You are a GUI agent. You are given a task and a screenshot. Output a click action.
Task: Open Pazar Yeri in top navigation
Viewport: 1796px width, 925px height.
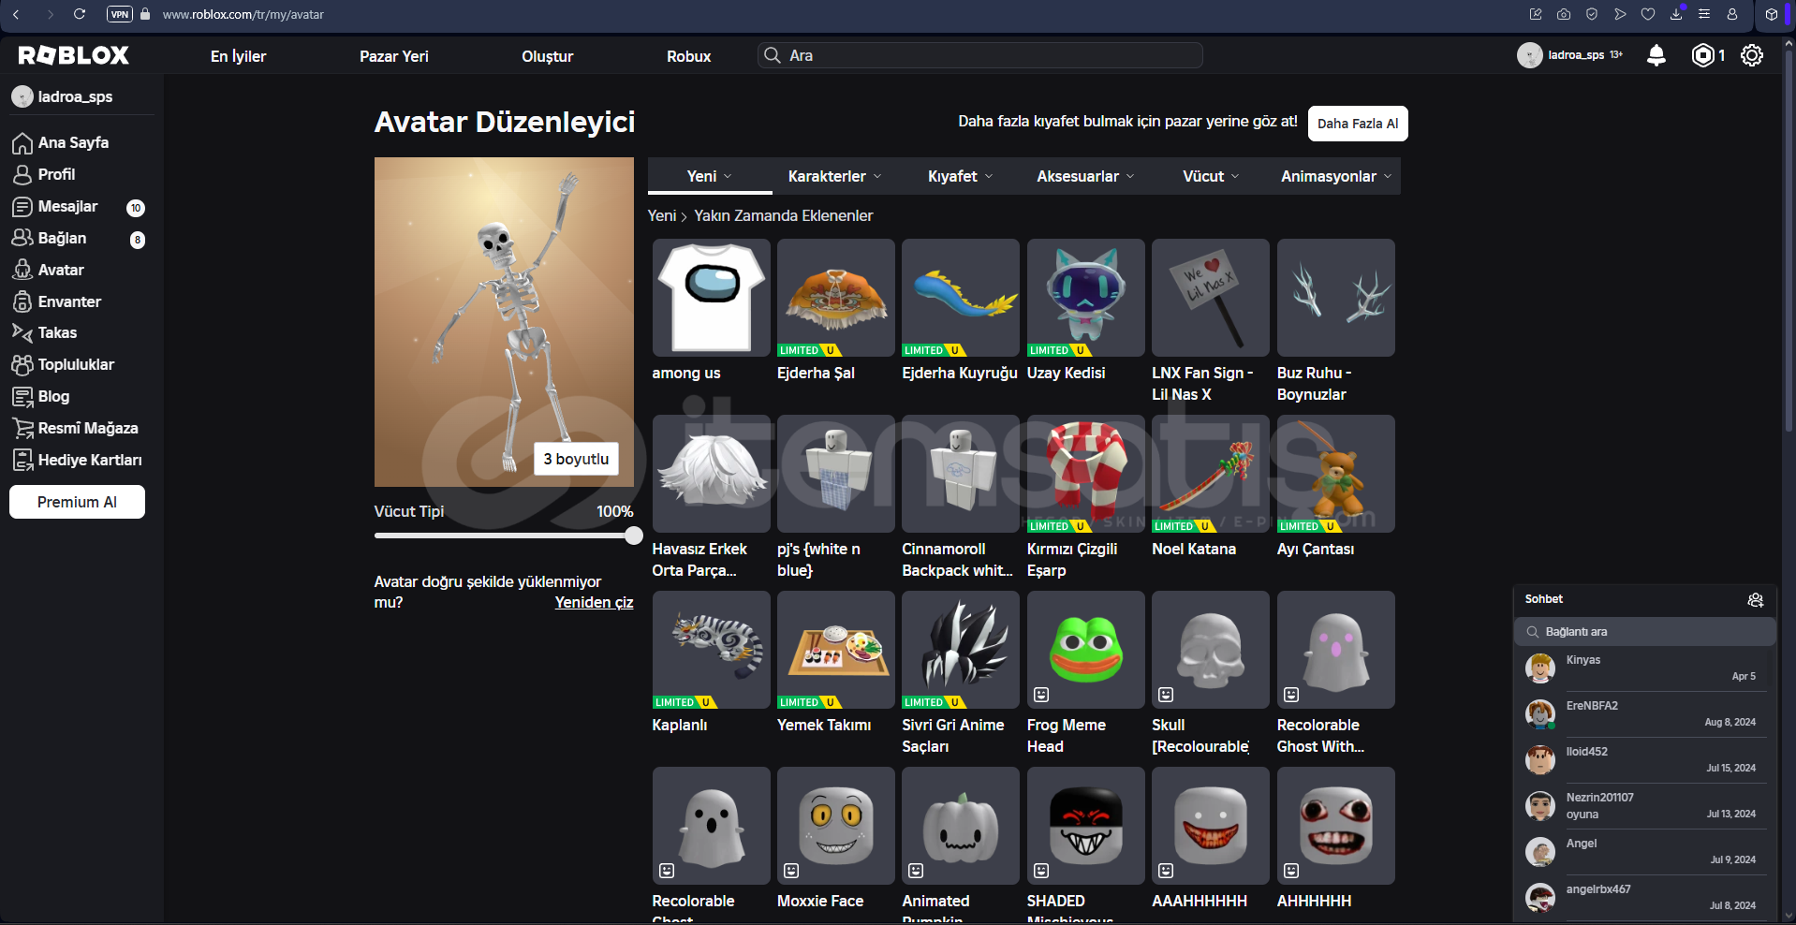pyautogui.click(x=394, y=56)
